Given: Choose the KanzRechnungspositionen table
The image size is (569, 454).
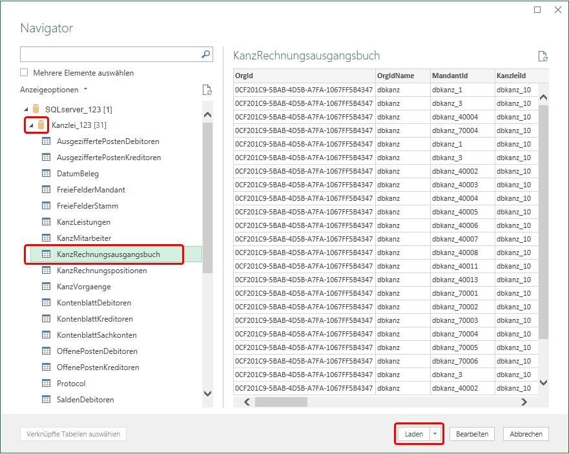Looking at the screenshot, I should click(101, 271).
